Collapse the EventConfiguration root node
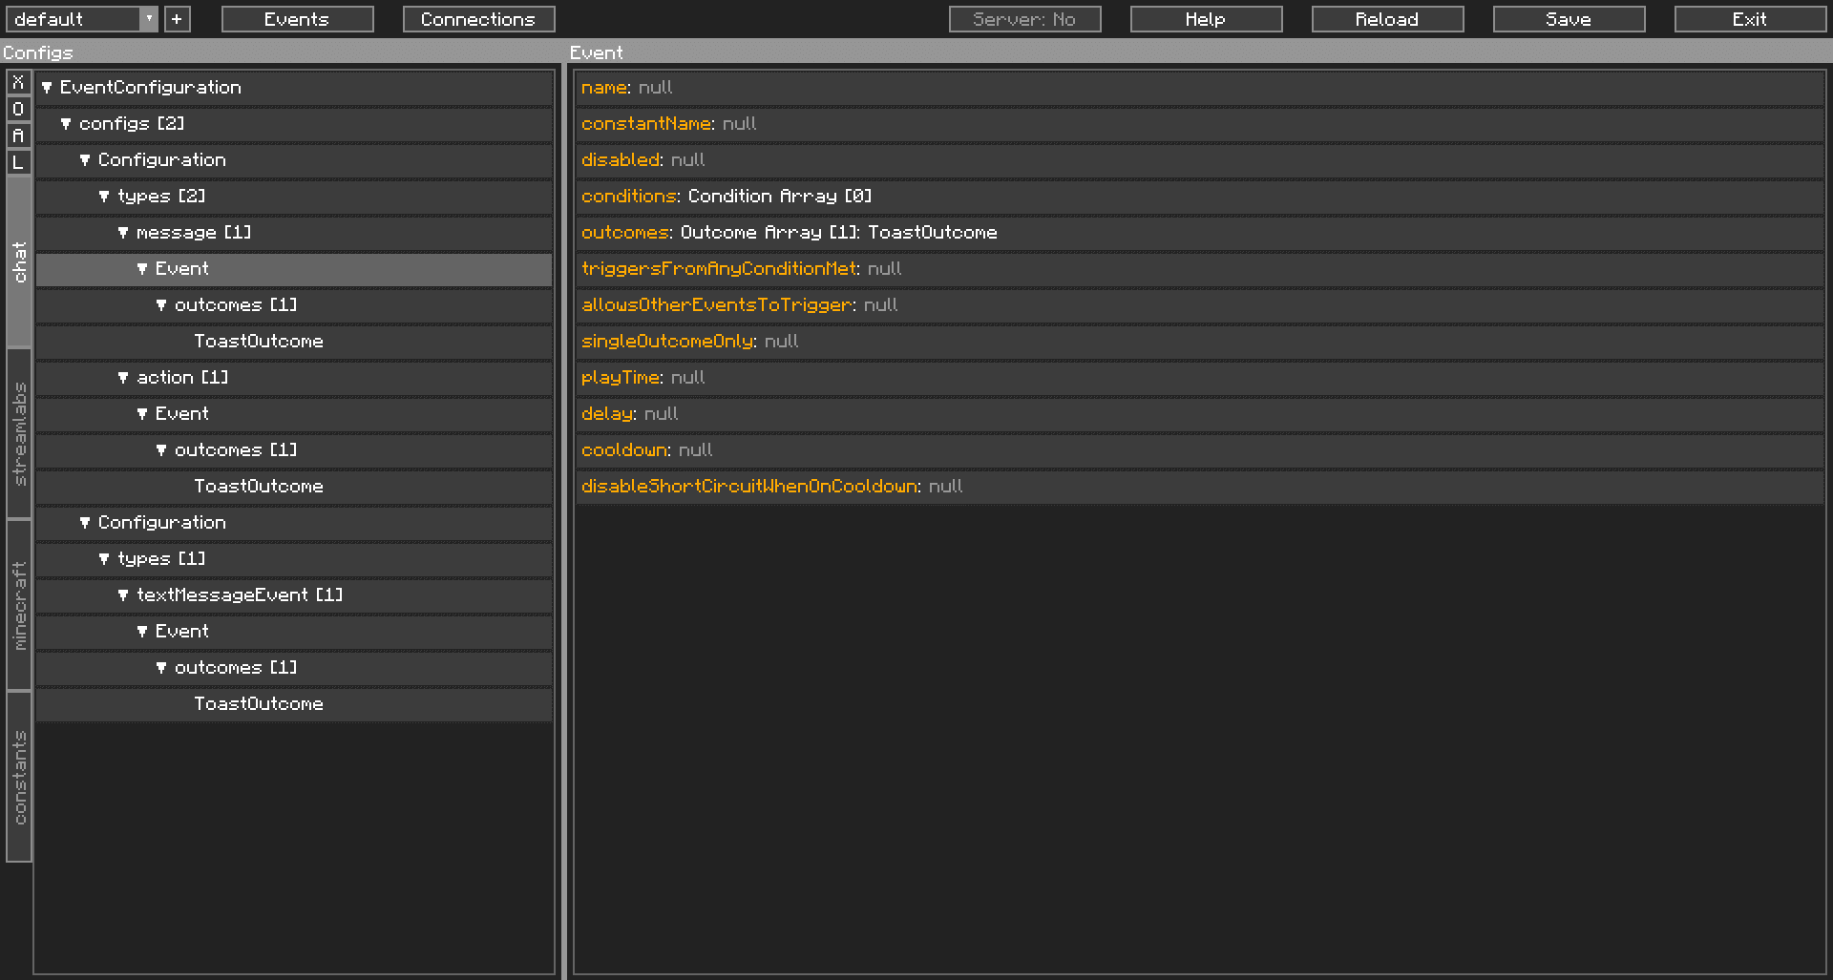This screenshot has width=1833, height=980. coord(47,88)
